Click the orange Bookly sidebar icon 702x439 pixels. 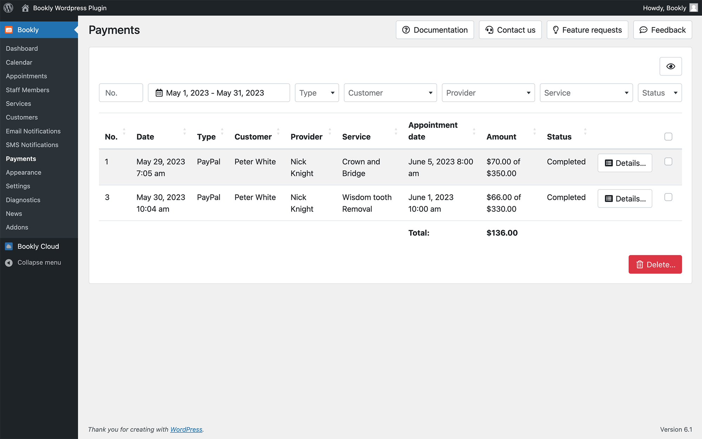pos(9,30)
